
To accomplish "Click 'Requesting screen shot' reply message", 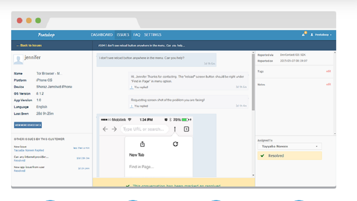I will click(x=188, y=102).
